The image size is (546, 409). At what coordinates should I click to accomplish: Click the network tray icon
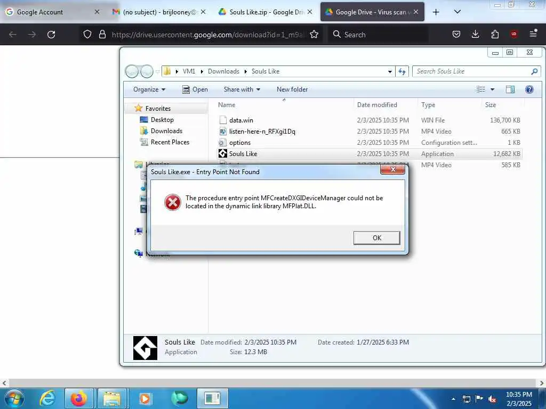coord(466,399)
